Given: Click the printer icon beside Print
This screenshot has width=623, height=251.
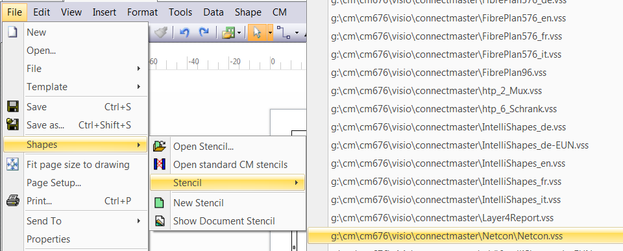Looking at the screenshot, I should (x=13, y=200).
